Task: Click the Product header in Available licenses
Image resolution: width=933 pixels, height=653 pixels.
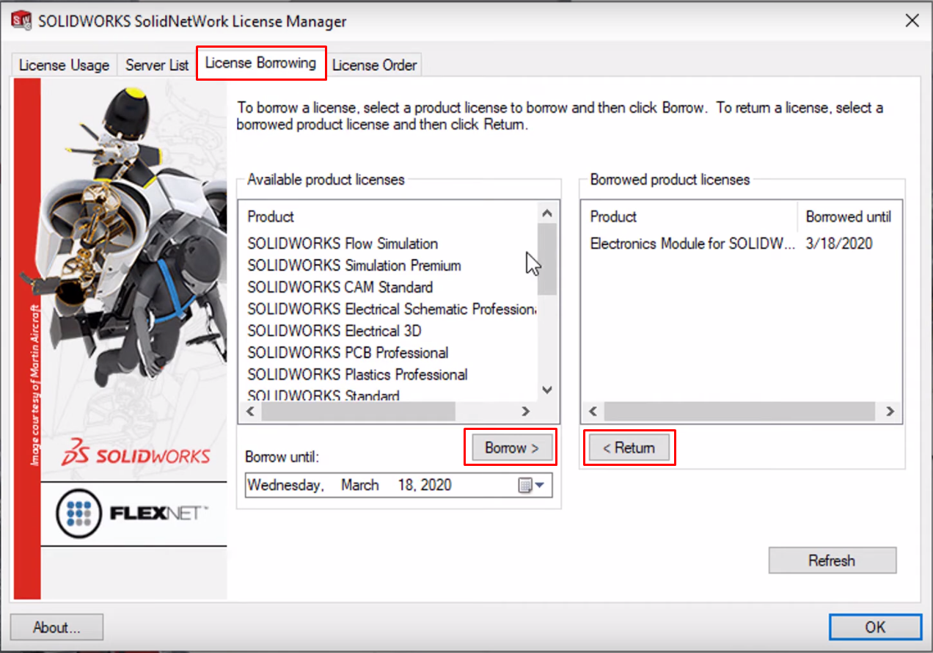Action: pyautogui.click(x=271, y=216)
